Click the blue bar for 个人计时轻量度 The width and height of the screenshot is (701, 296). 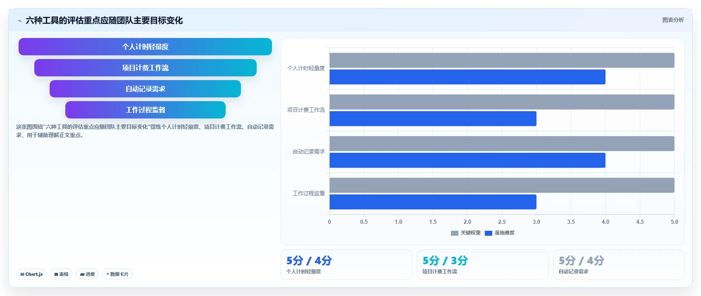(467, 77)
